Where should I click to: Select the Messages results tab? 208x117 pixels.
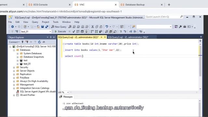click(x=66, y=97)
